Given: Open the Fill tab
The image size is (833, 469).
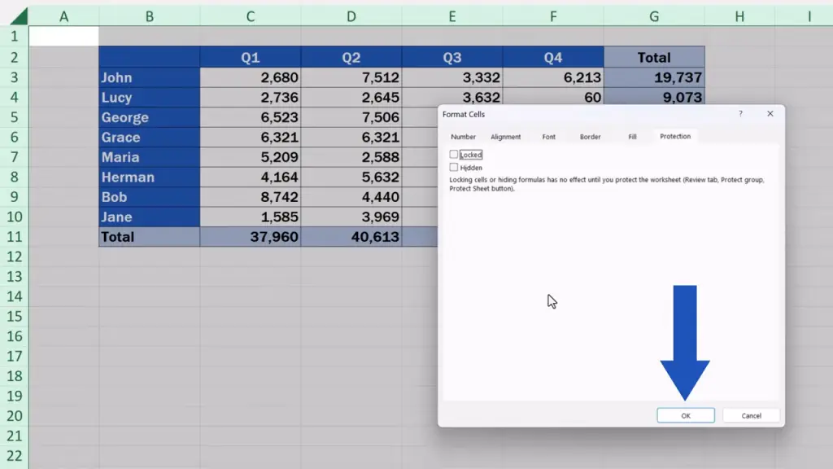Looking at the screenshot, I should click(x=632, y=137).
